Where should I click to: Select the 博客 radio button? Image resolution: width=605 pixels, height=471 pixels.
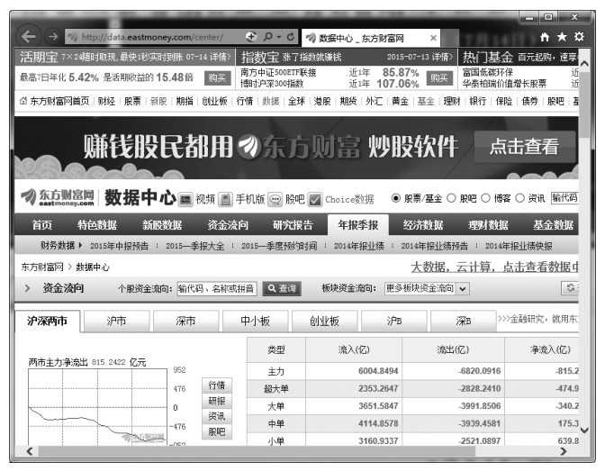point(486,198)
